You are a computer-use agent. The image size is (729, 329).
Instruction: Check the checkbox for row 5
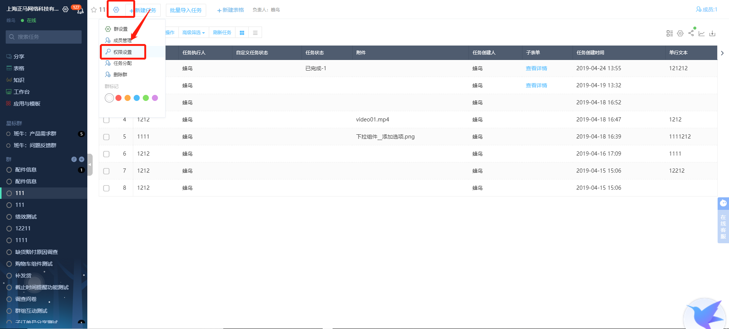click(106, 137)
